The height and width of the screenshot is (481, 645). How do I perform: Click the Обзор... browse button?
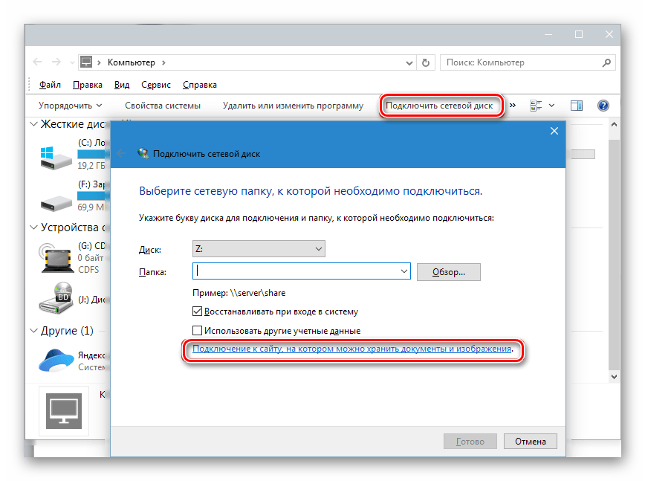pyautogui.click(x=449, y=272)
